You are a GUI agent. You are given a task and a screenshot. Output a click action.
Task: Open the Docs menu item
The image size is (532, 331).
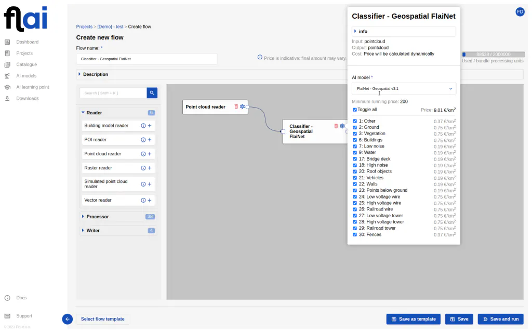(21, 298)
